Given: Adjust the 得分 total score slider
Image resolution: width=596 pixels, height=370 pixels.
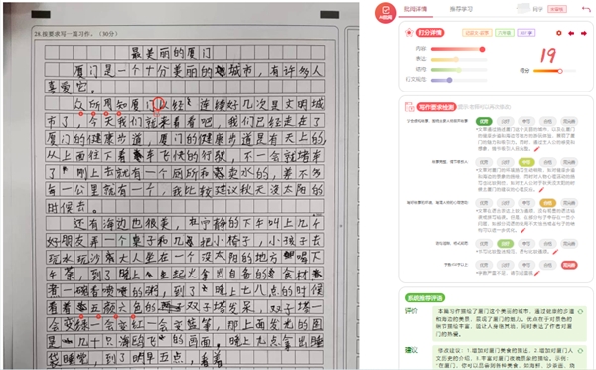Looking at the screenshot, I should (554, 71).
